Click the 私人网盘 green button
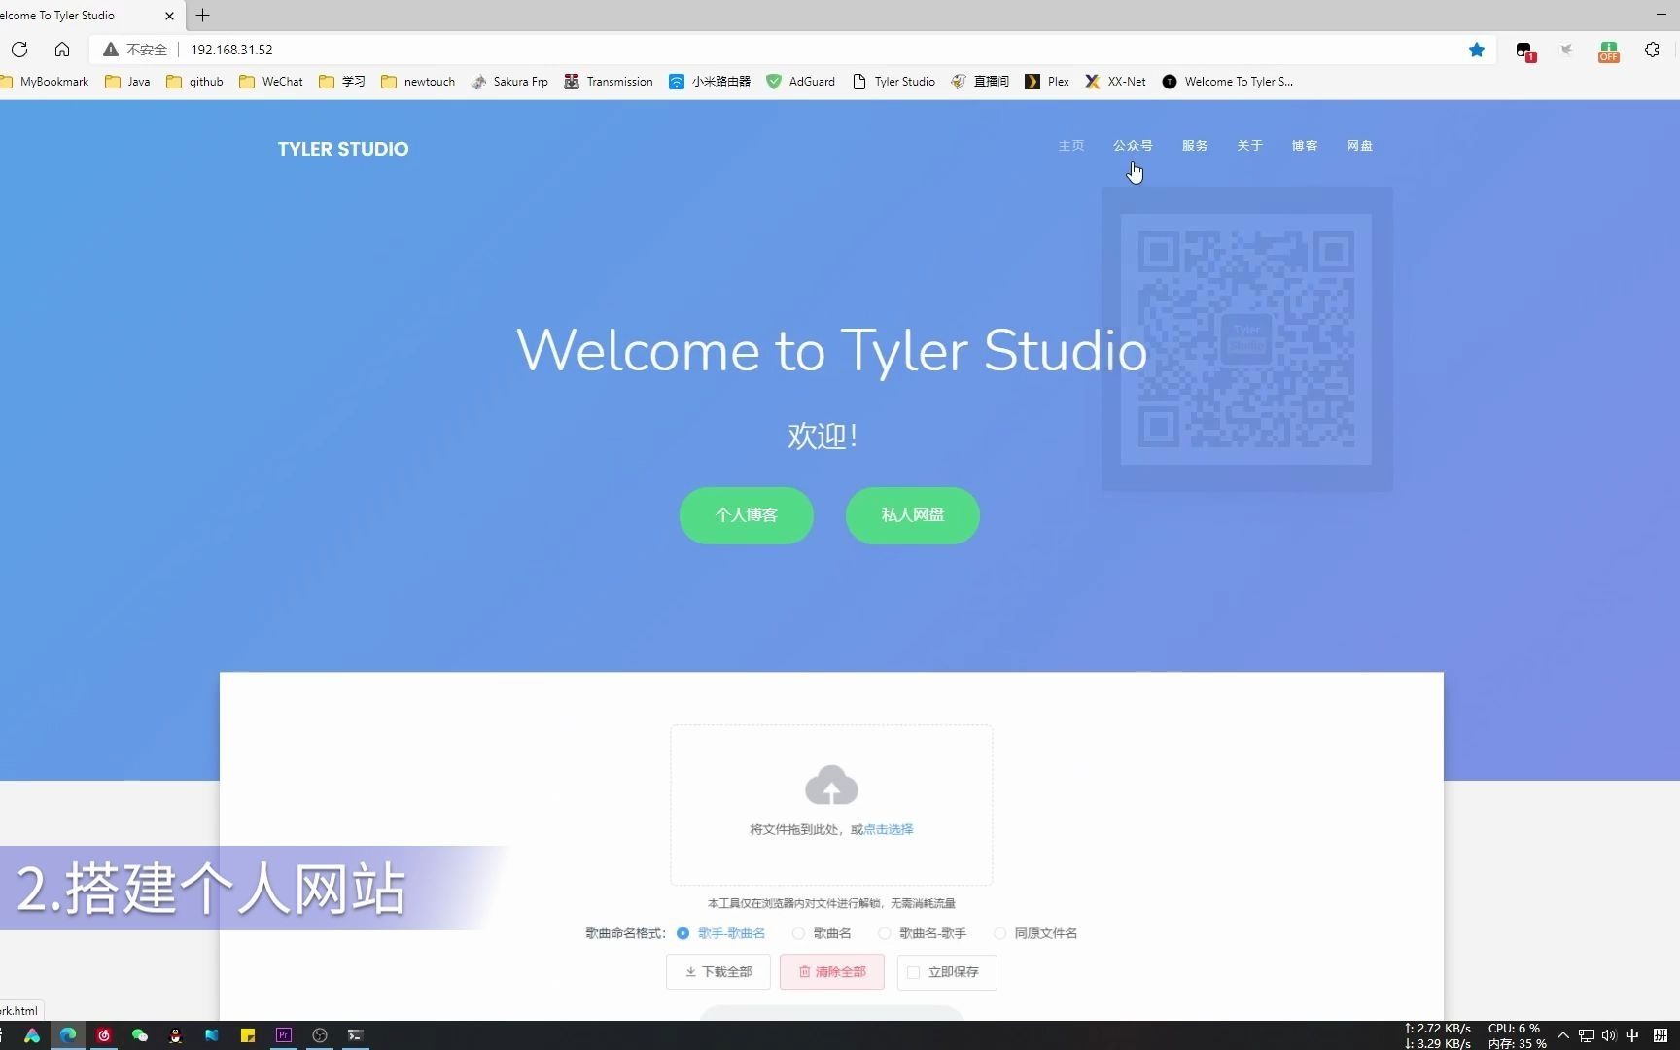 pos(913,515)
